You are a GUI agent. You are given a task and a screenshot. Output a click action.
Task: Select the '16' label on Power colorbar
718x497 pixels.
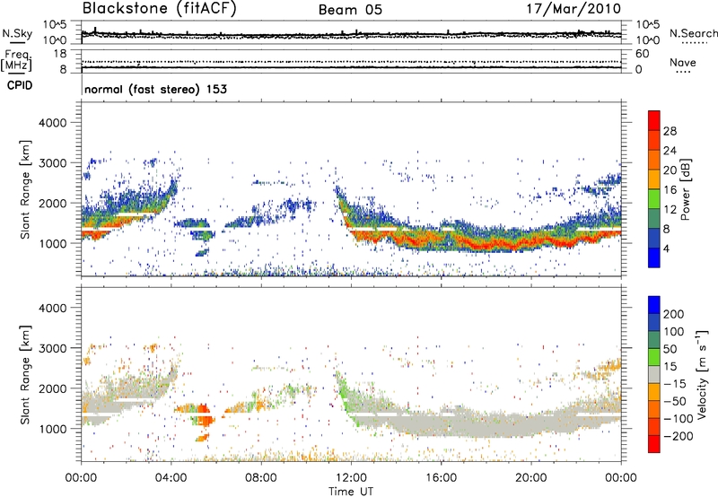pyautogui.click(x=670, y=190)
